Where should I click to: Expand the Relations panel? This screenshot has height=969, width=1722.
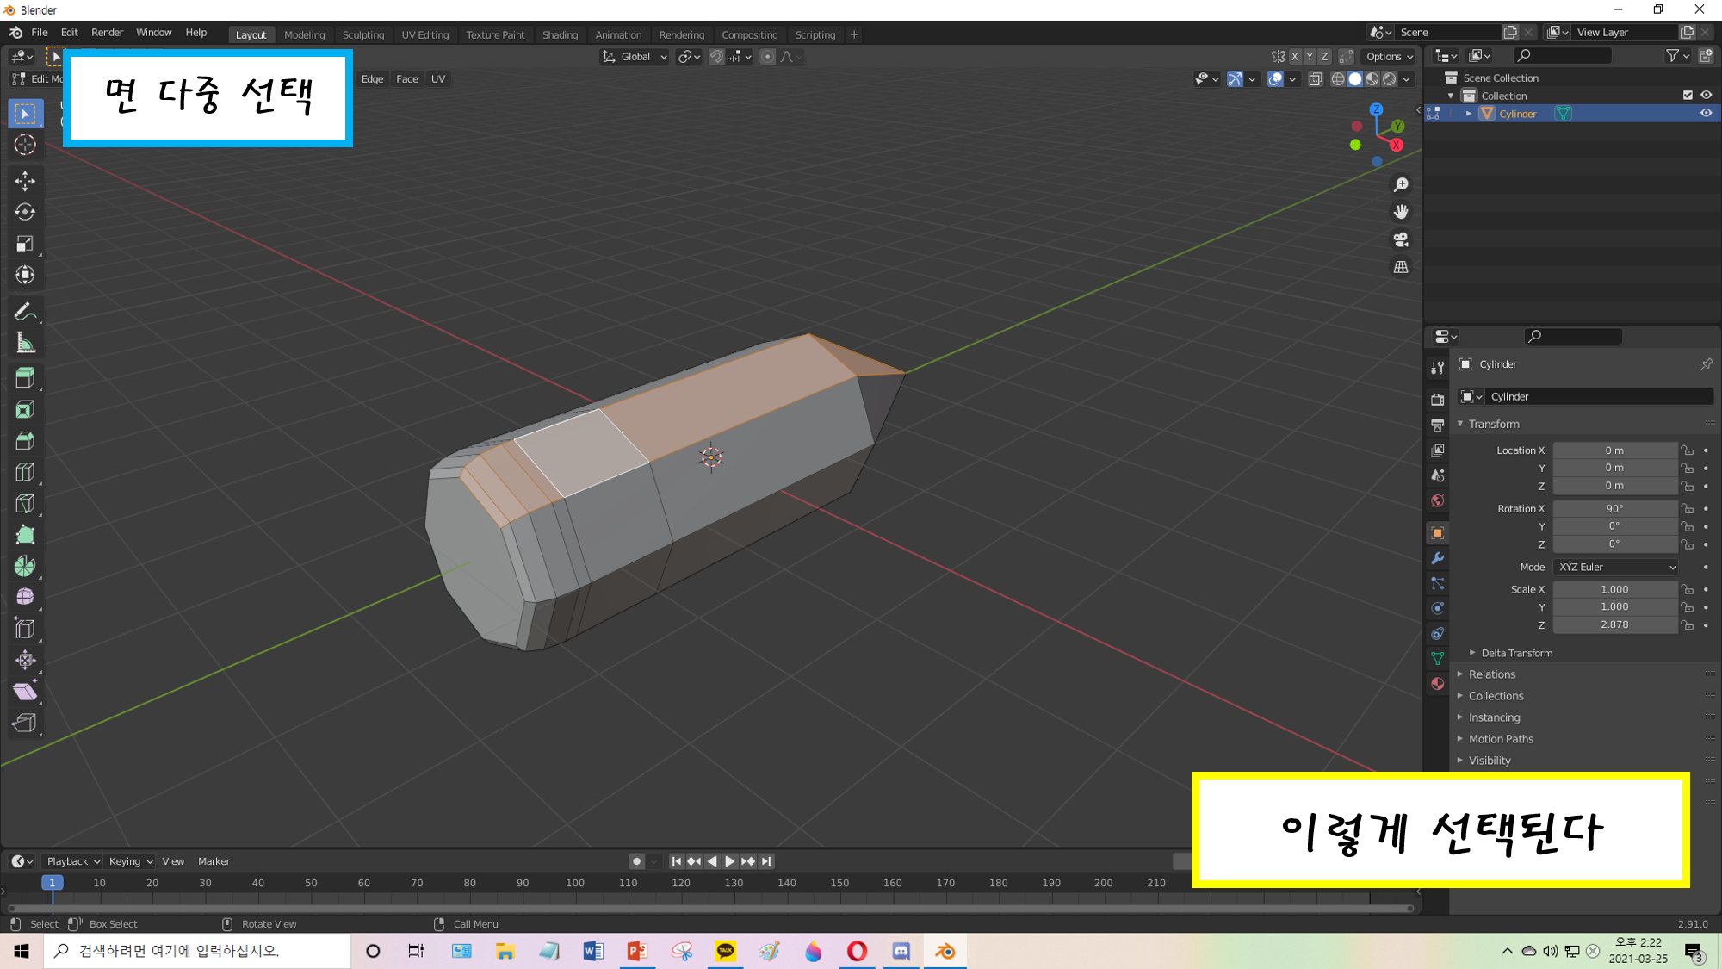[1491, 674]
